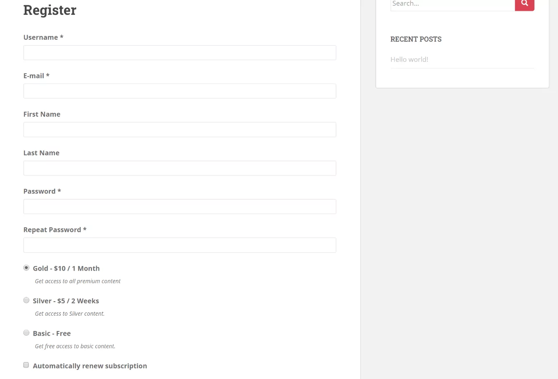Click the Gold premium content description text
The image size is (558, 379).
click(x=78, y=281)
